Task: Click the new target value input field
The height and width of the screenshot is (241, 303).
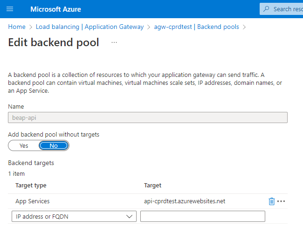Action: click(x=202, y=216)
